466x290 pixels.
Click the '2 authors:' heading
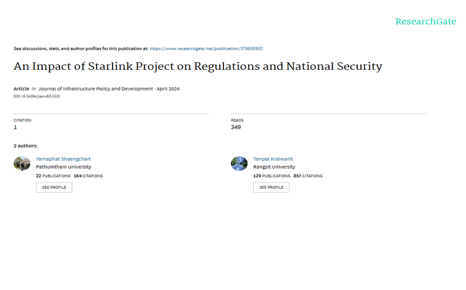tap(26, 146)
